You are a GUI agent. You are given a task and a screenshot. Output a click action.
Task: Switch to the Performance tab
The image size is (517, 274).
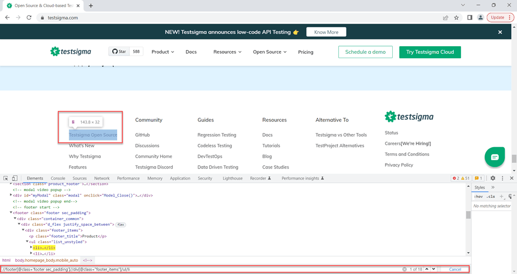128,178
